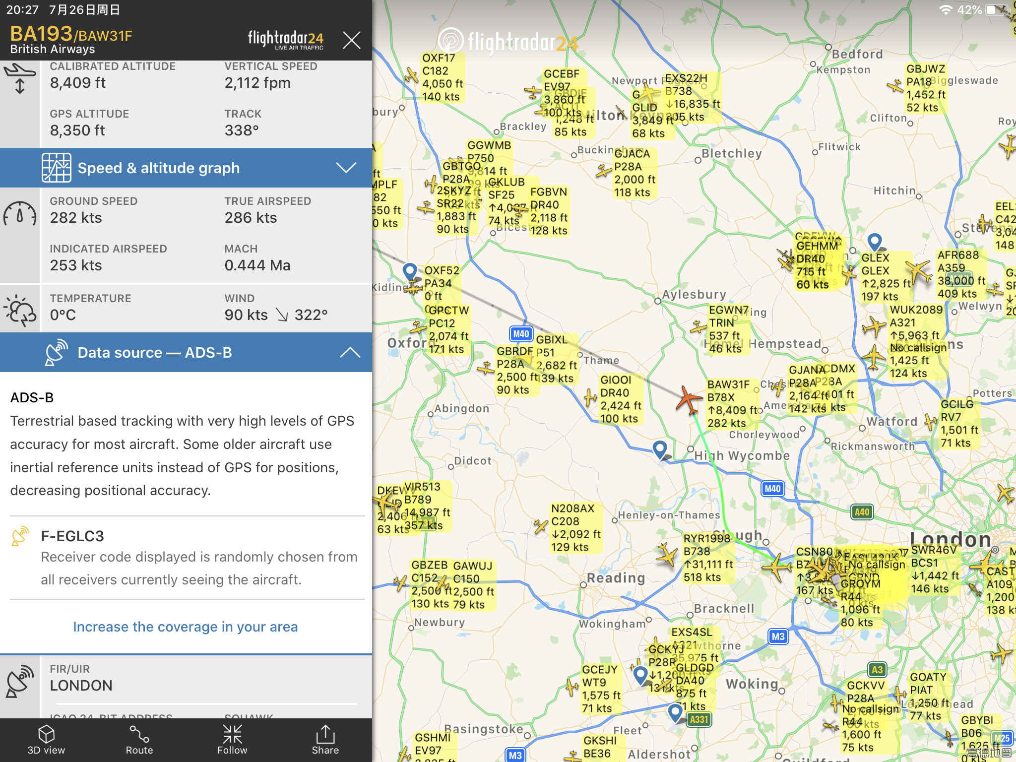Share this flight
Image resolution: width=1016 pixels, height=762 pixels.
pos(325,740)
